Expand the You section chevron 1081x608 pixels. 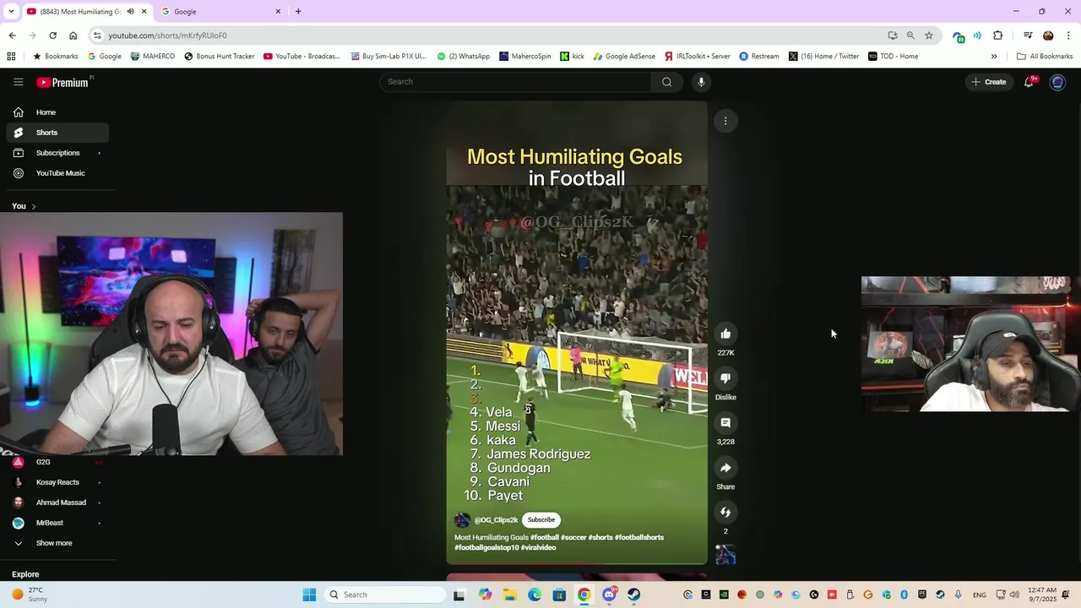tap(34, 206)
